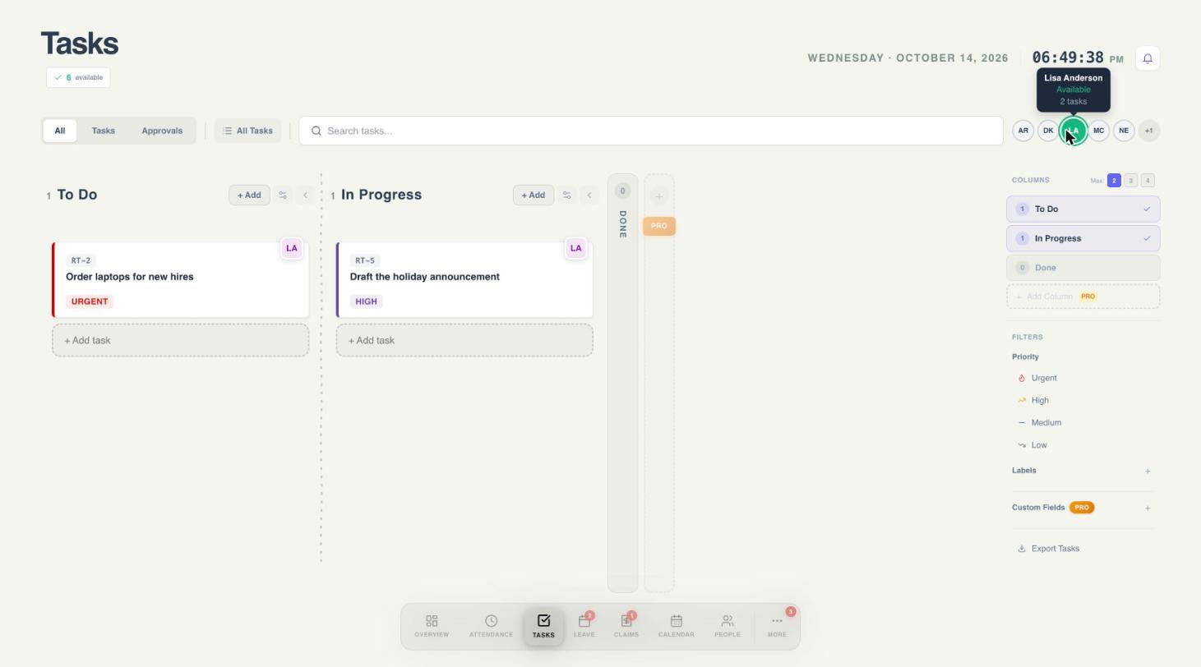Image resolution: width=1201 pixels, height=667 pixels.
Task: Click the LA assignee badge on RT-2
Action: tap(292, 248)
